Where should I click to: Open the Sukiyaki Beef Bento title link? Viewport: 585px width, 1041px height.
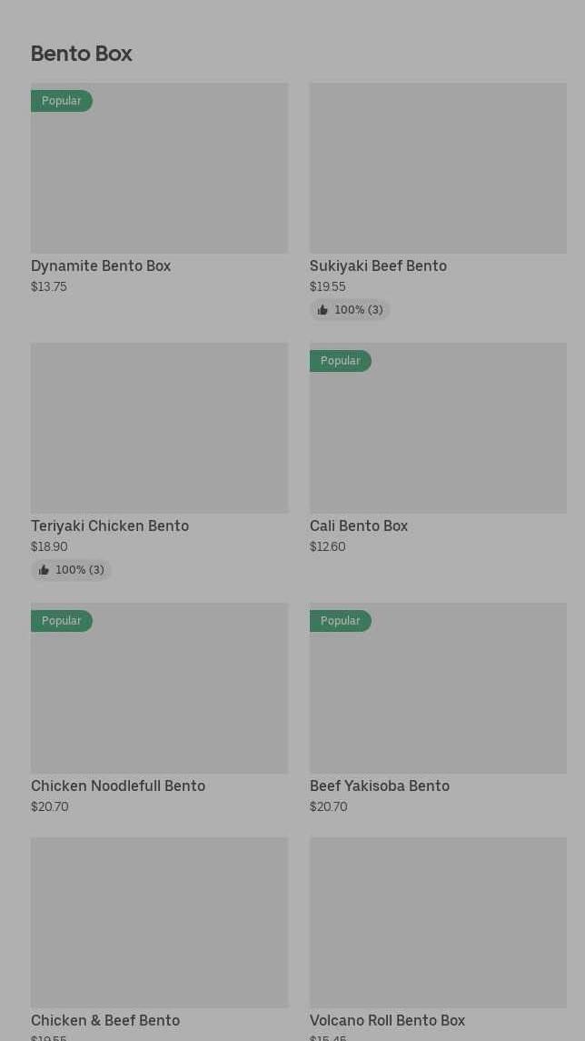(x=378, y=266)
